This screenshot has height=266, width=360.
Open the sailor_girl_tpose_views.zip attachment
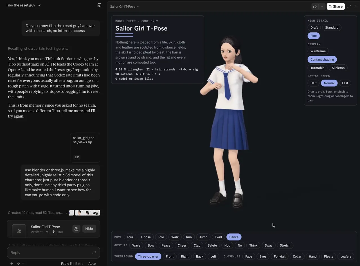85,148
